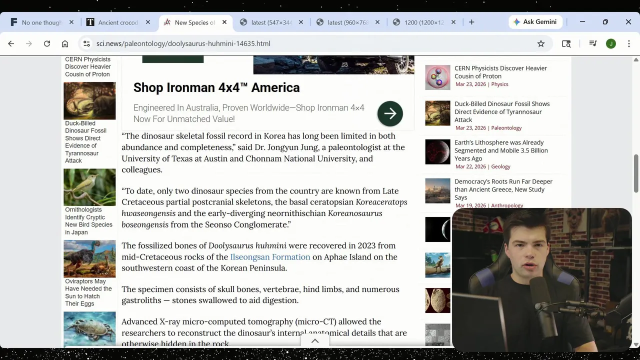
Task: Open left sidebar 'Oviraptors May Have Needed' link
Action: coord(88,292)
